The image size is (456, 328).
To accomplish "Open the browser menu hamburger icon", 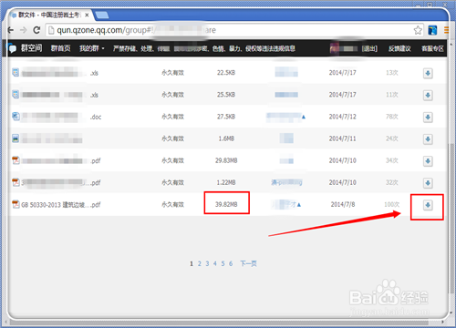I will click(x=446, y=30).
